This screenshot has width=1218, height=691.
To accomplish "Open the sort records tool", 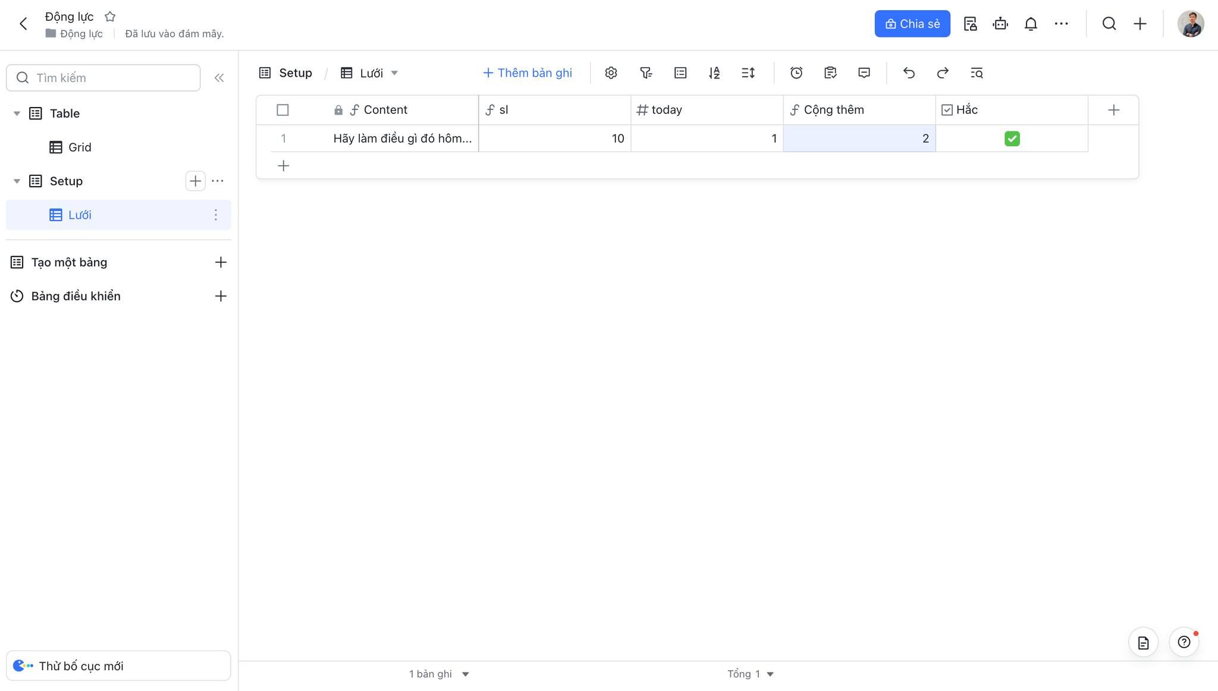I will [x=714, y=73].
